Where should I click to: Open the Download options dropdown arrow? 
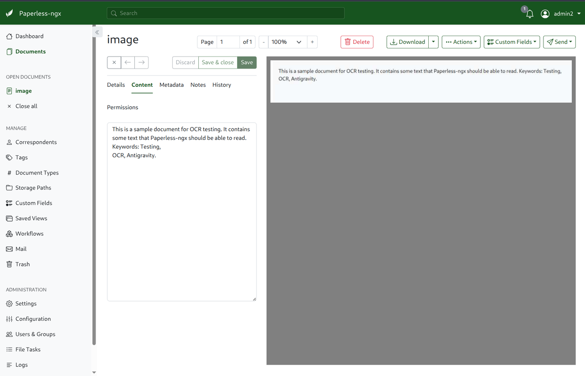tap(433, 42)
